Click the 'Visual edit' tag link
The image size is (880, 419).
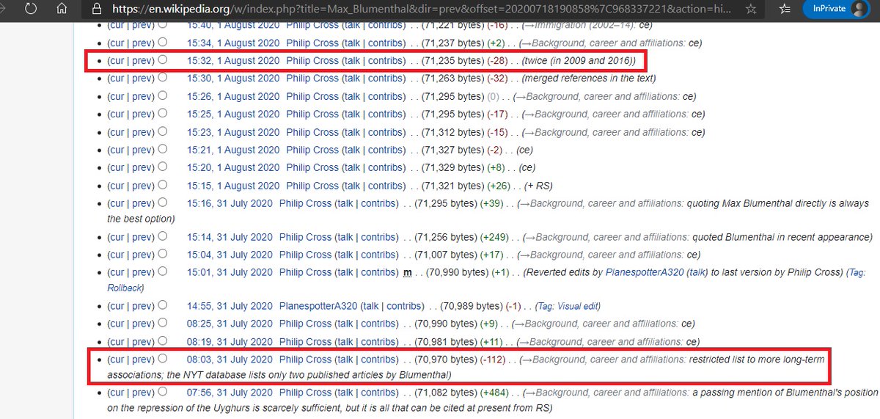(x=579, y=306)
